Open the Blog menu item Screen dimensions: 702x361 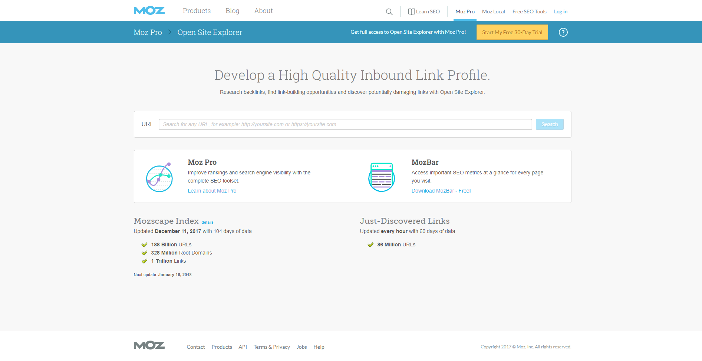(232, 11)
